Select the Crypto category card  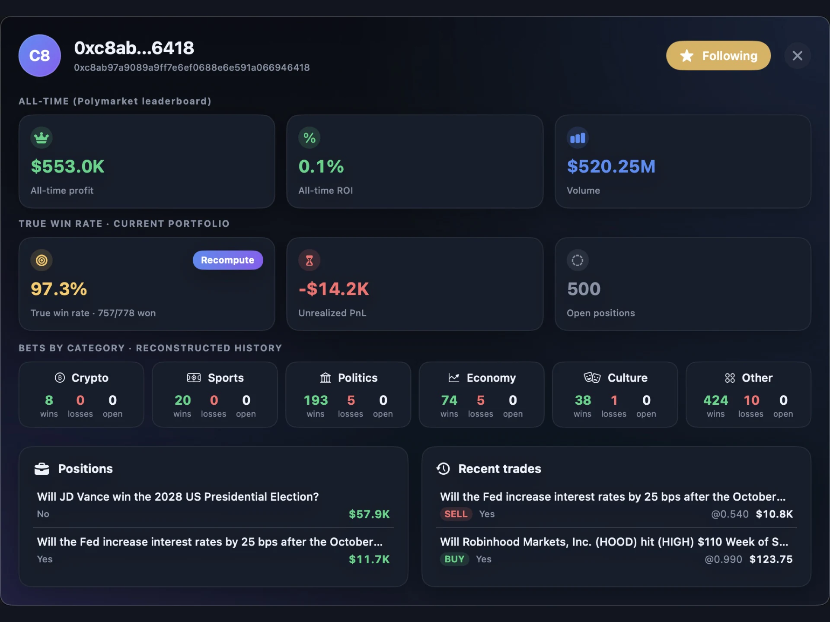[x=81, y=395]
